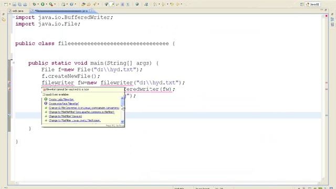Click the Print toolbar icon
This screenshot has height=189, width=336.
point(25,4)
